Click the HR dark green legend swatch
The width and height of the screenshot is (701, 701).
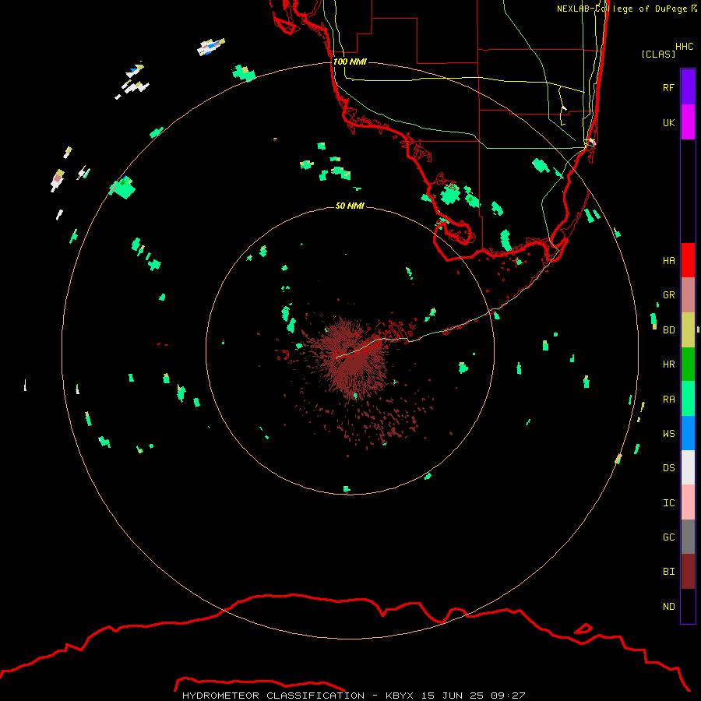[688, 364]
